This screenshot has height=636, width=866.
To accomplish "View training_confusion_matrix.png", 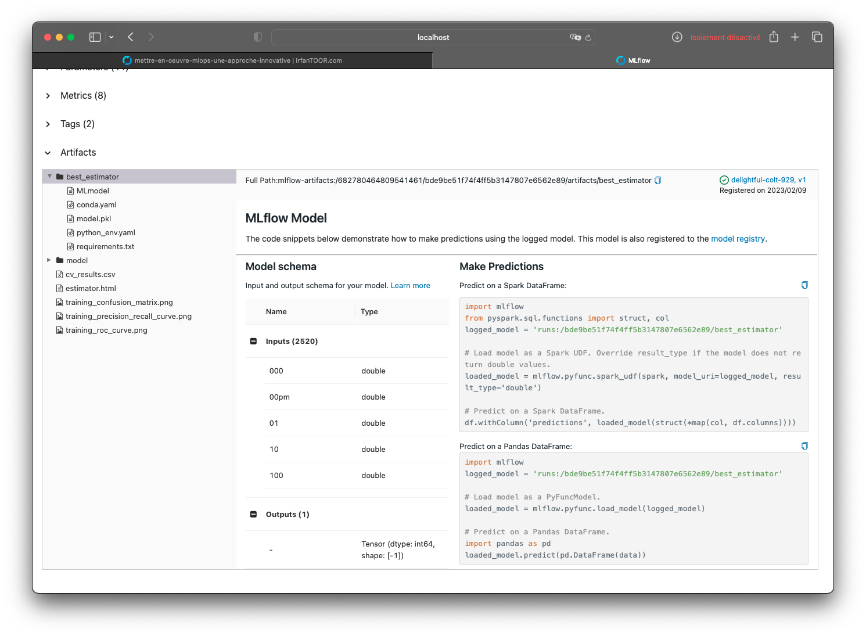I will pos(119,302).
